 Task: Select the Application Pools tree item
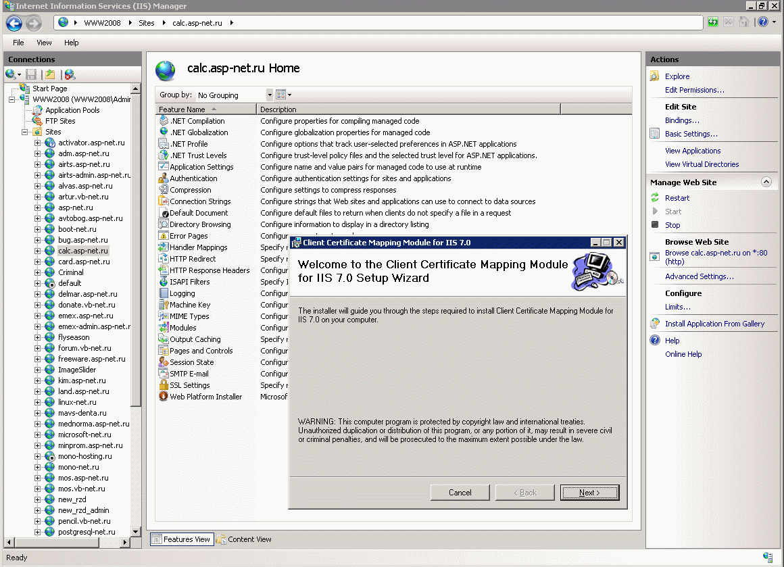[72, 110]
